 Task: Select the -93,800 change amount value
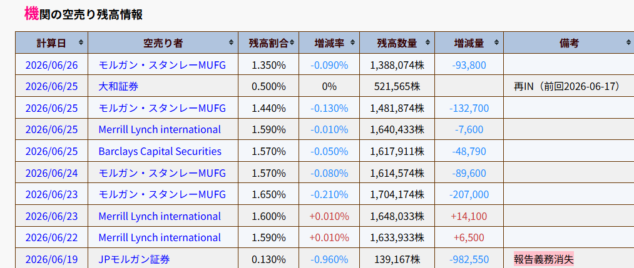[x=469, y=64]
